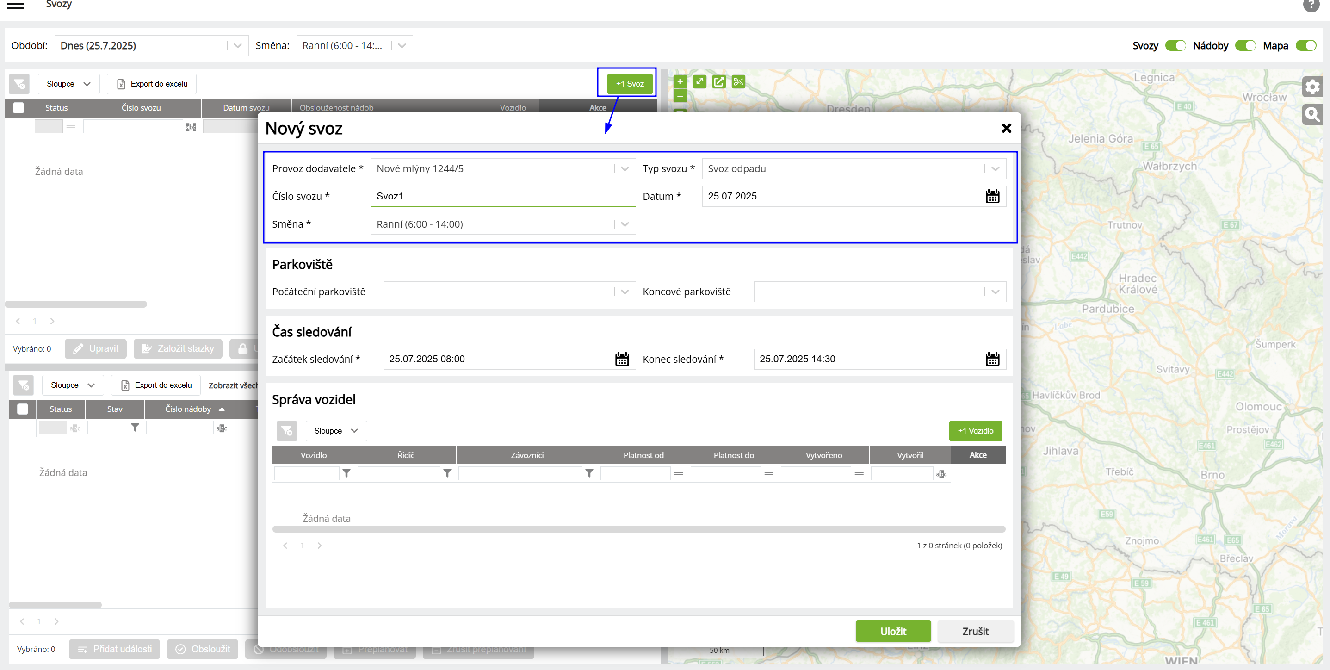The image size is (1330, 670).
Task: Click the map scissors tool icon
Action: (738, 81)
